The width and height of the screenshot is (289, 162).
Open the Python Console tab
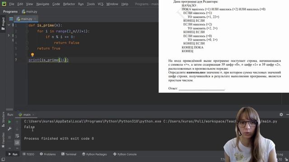[x=125, y=154]
